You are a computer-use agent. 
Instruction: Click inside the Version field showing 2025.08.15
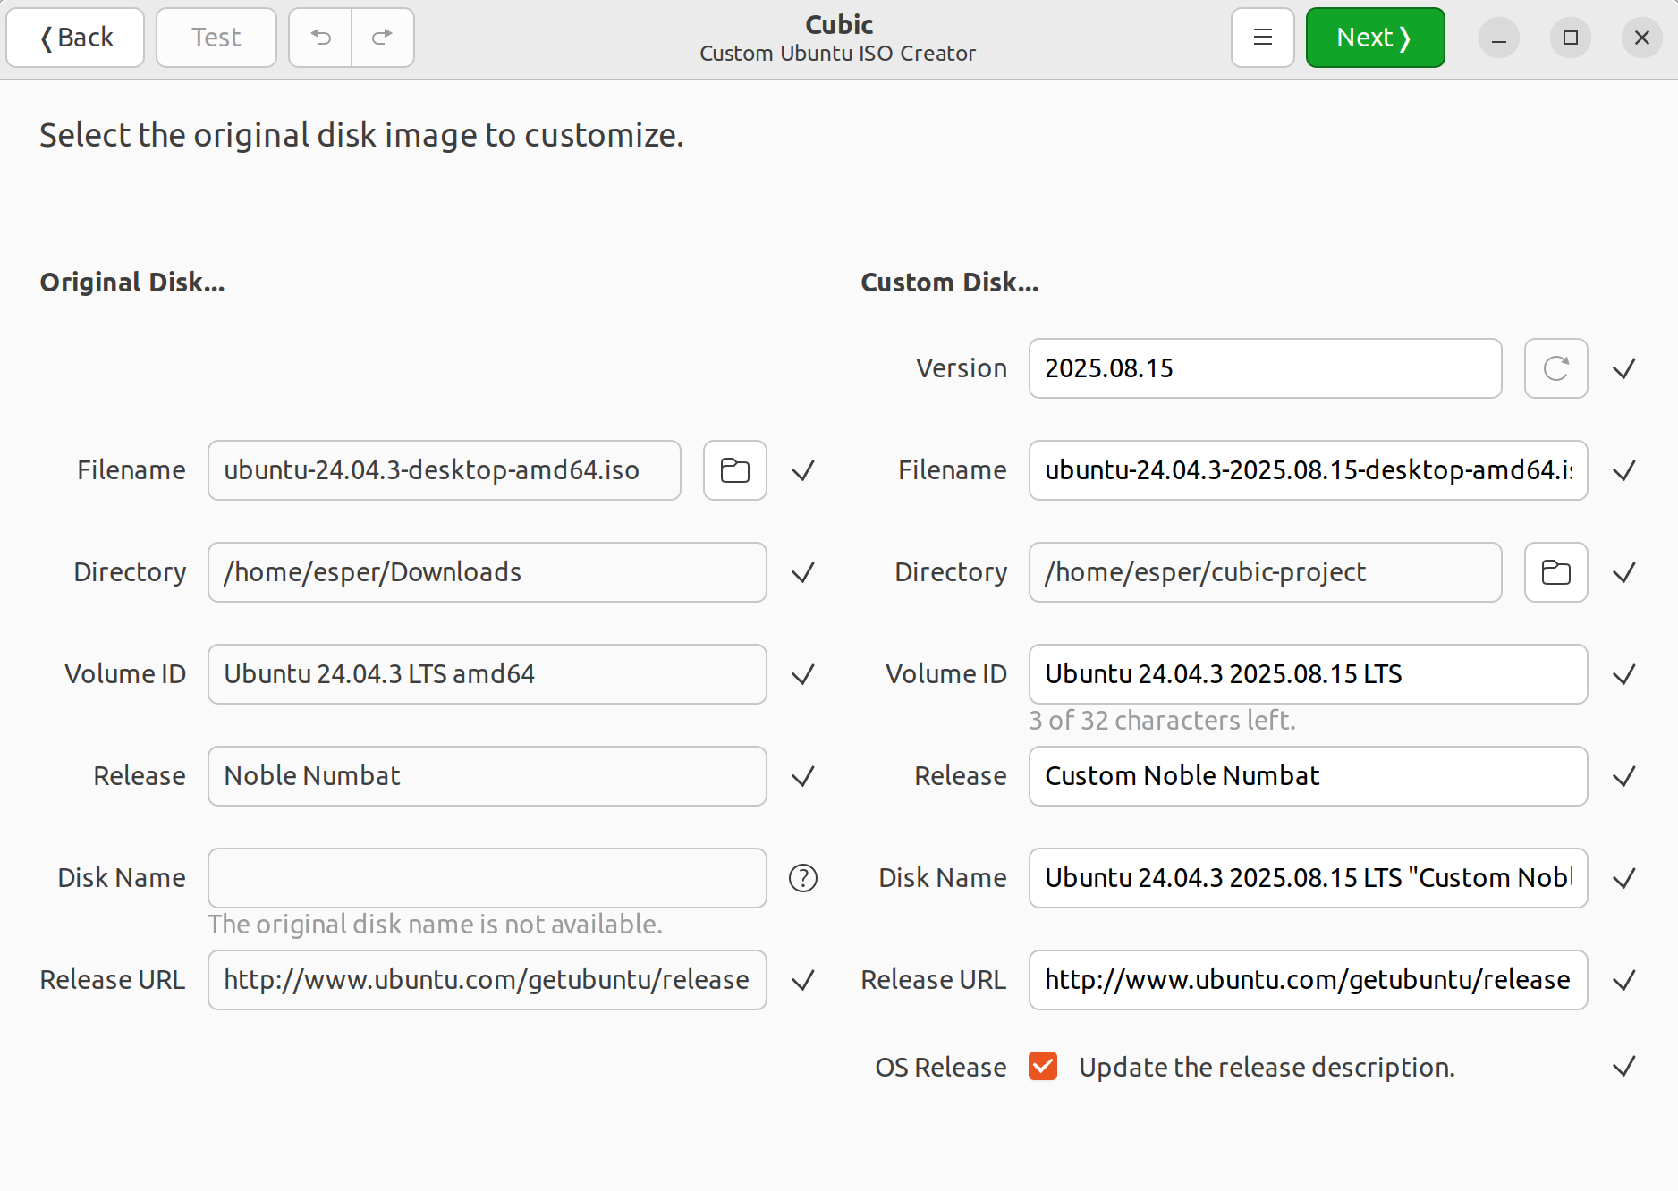point(1264,367)
